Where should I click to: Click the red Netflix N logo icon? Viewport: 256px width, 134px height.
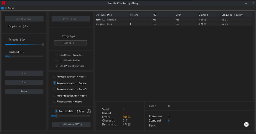coord(3,3)
